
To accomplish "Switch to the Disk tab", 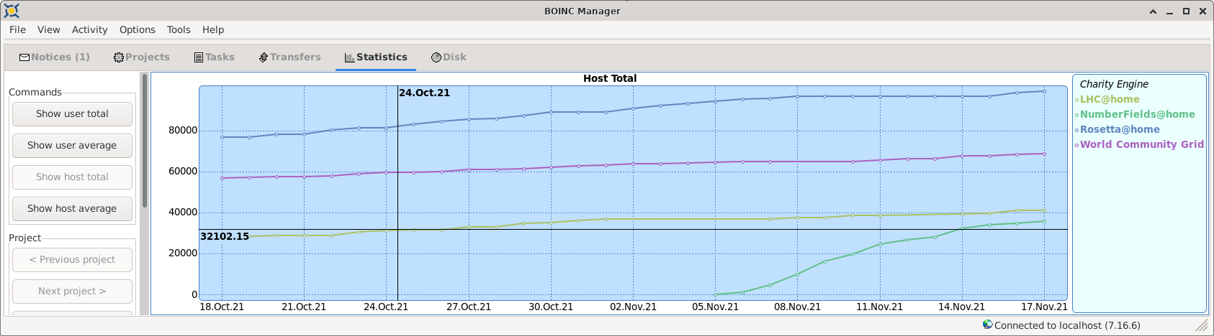I will (449, 57).
